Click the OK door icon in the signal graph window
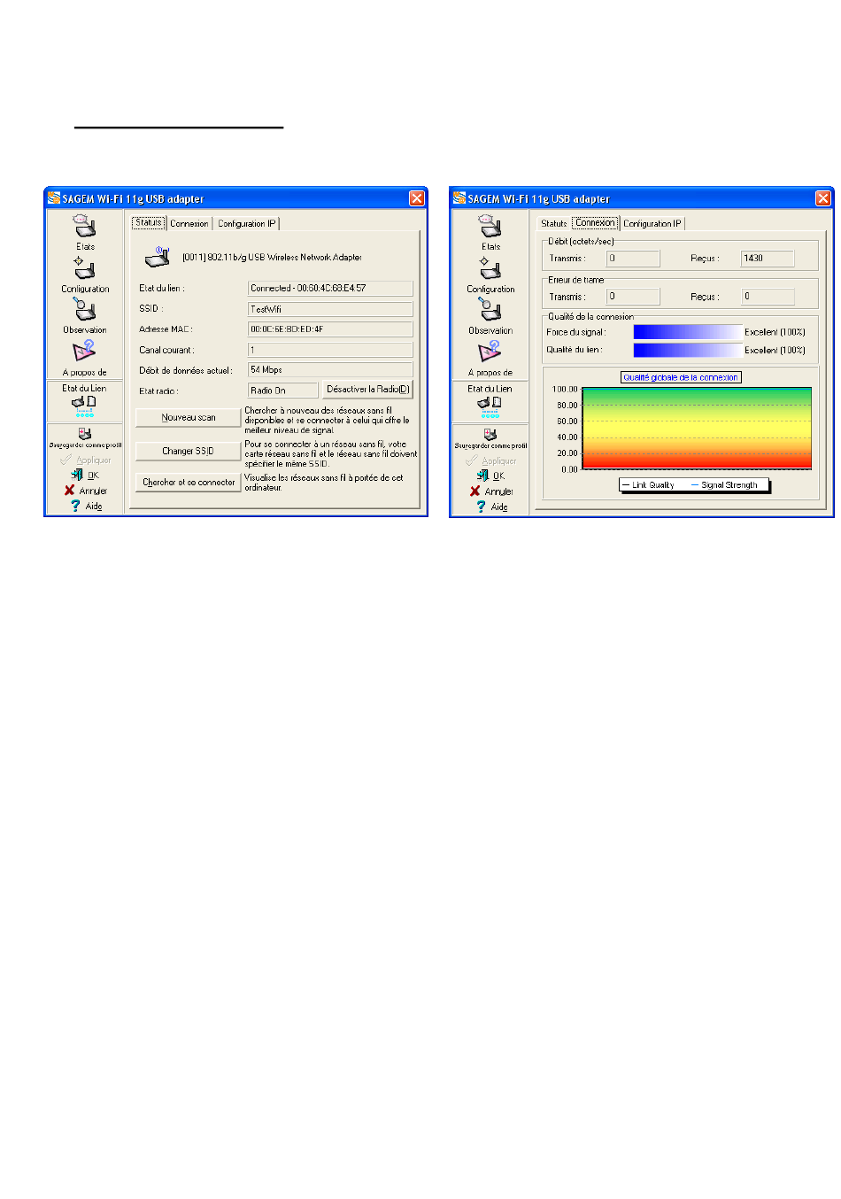This screenshot has width=841, height=1199. point(482,476)
